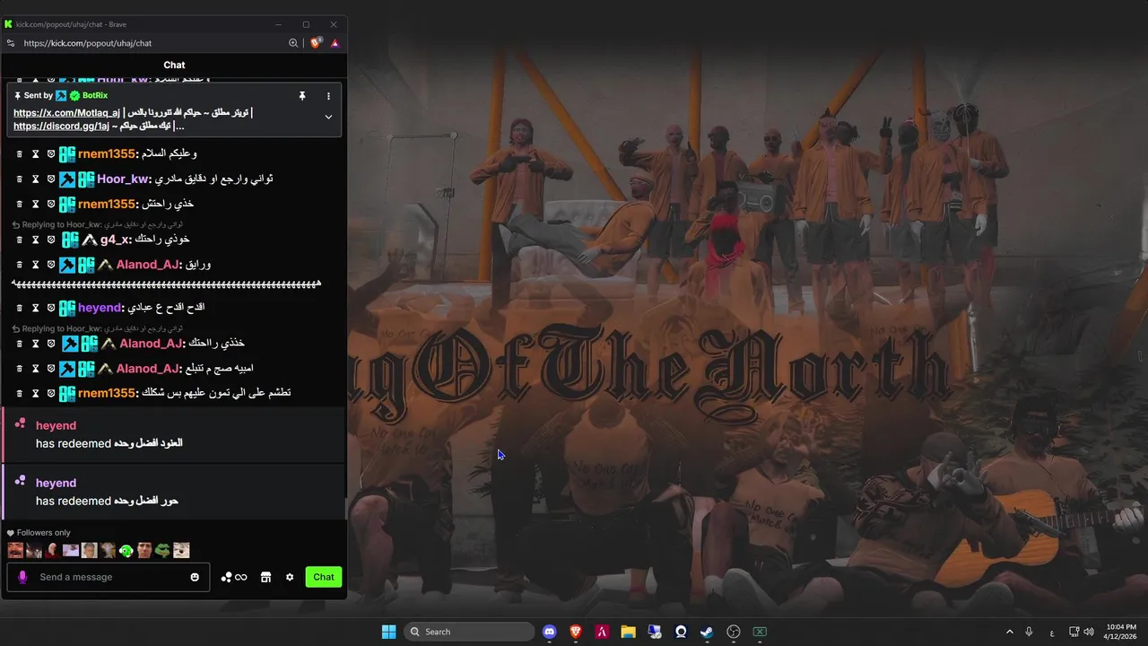Open Brave browser from taskbar
This screenshot has width=1148, height=646.
pos(576,632)
